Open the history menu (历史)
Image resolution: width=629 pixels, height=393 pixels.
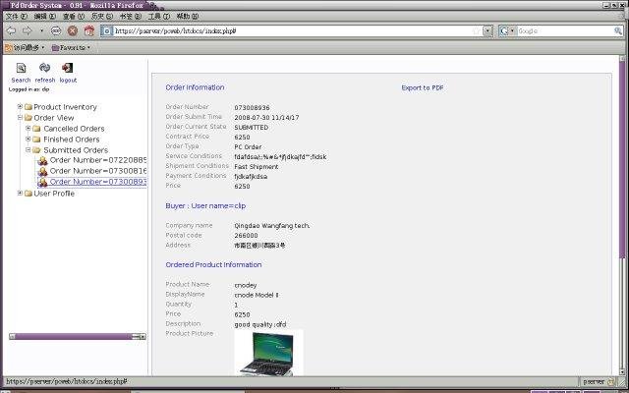click(x=102, y=17)
